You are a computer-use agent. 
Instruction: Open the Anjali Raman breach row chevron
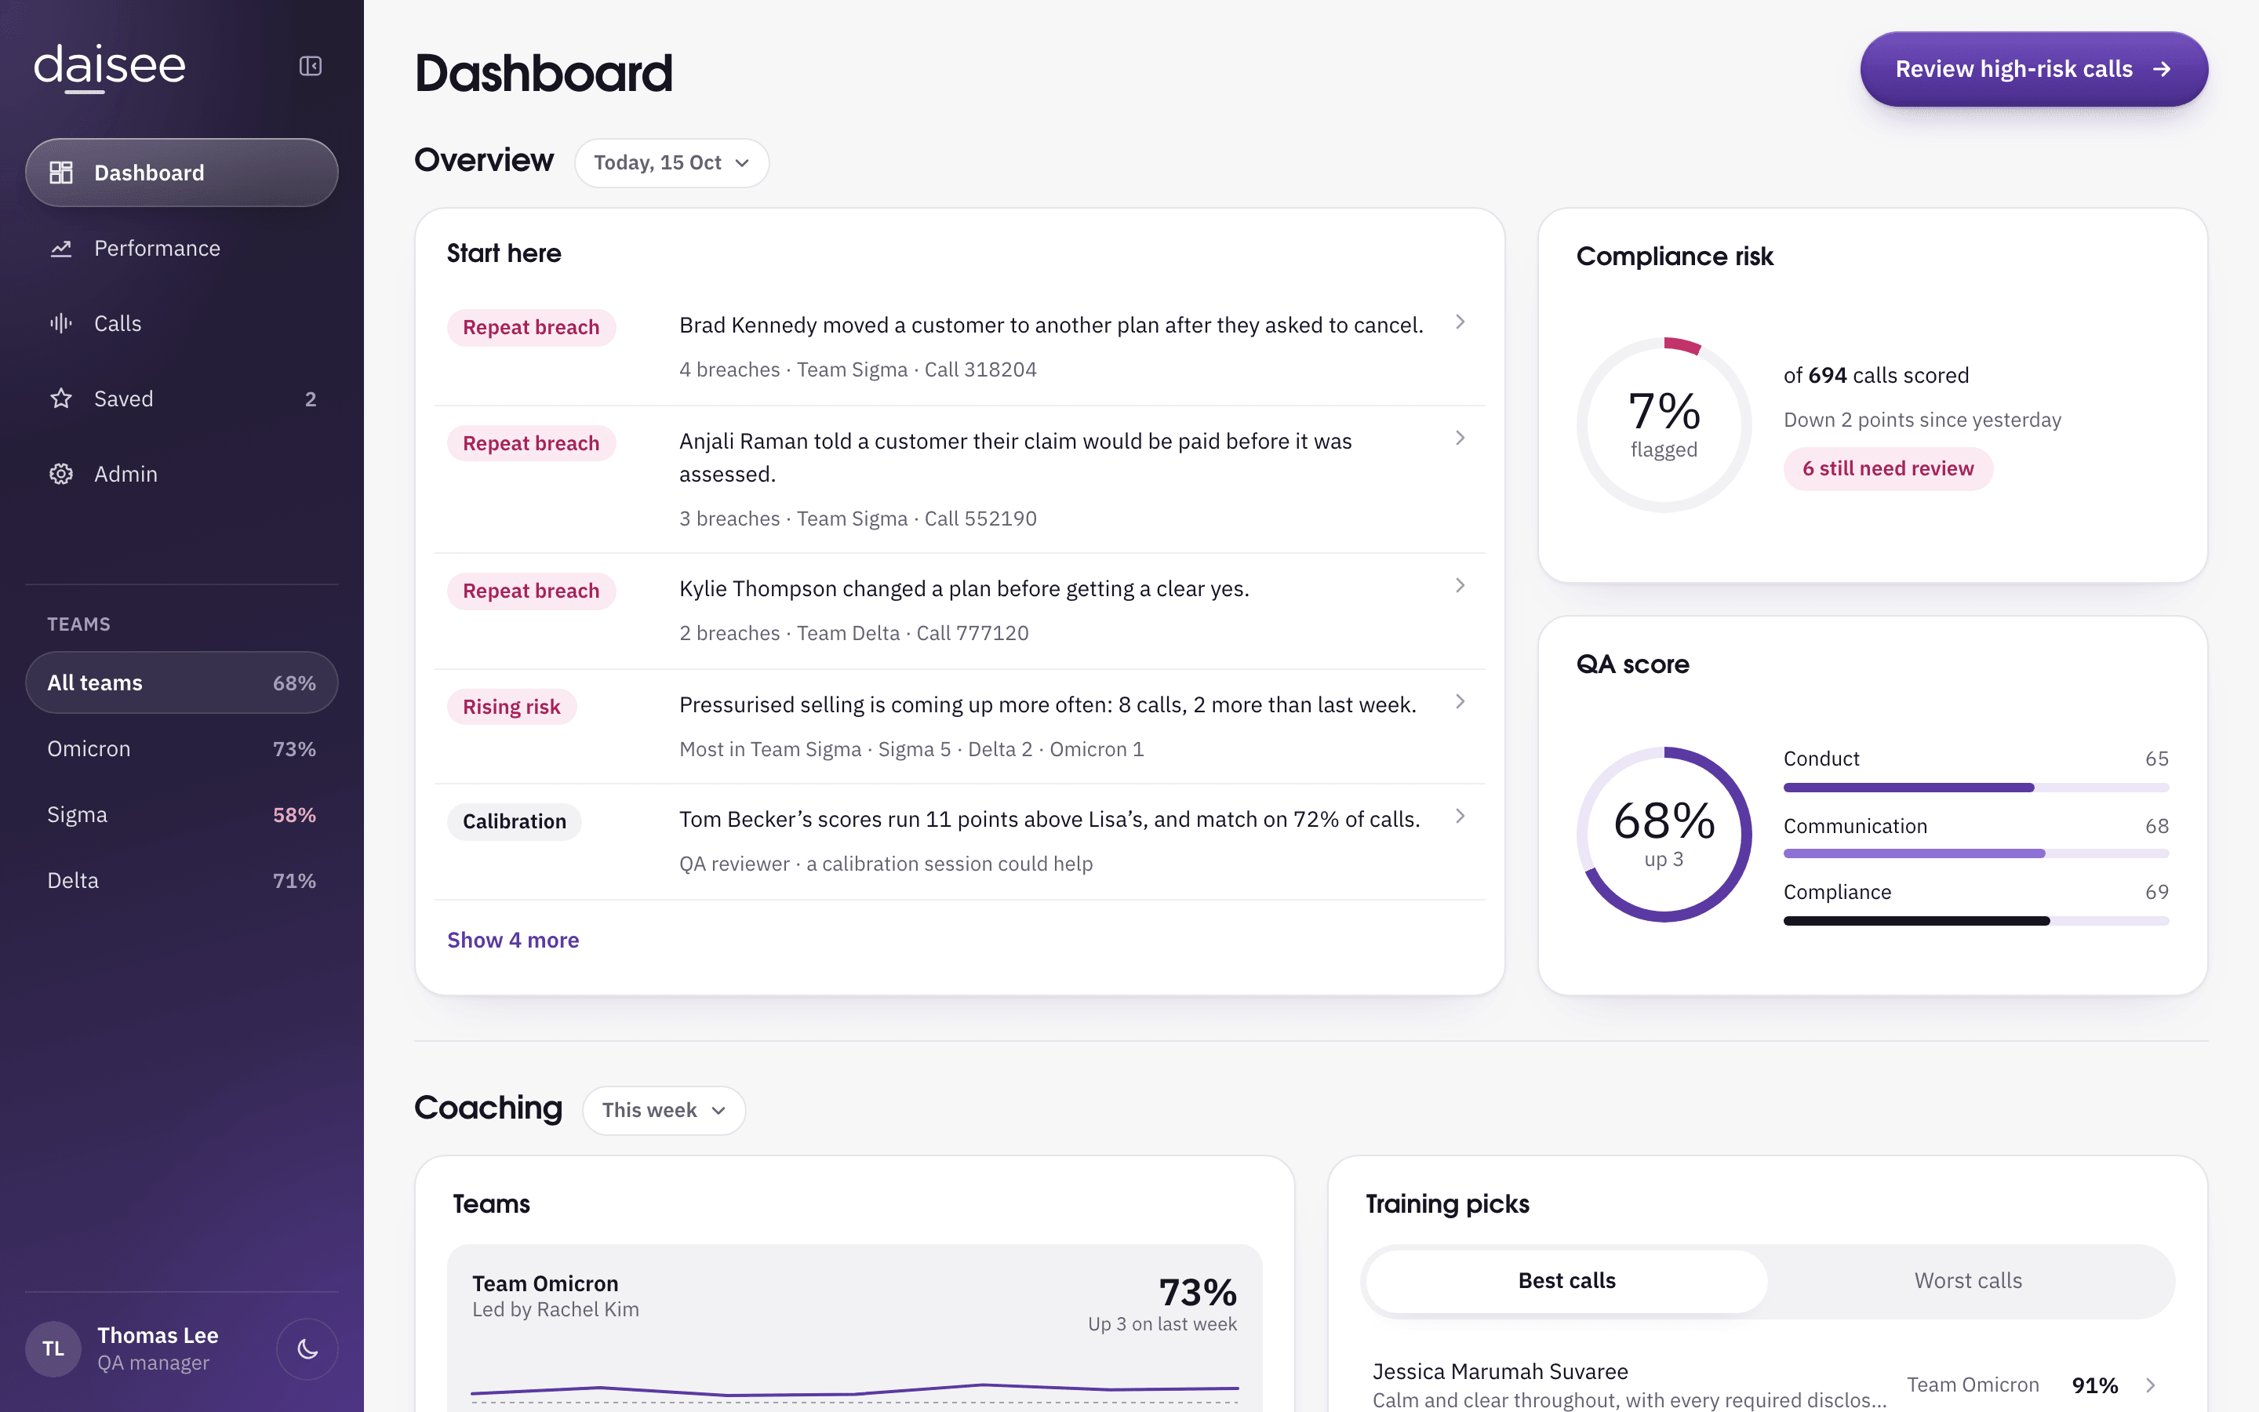[x=1460, y=438]
